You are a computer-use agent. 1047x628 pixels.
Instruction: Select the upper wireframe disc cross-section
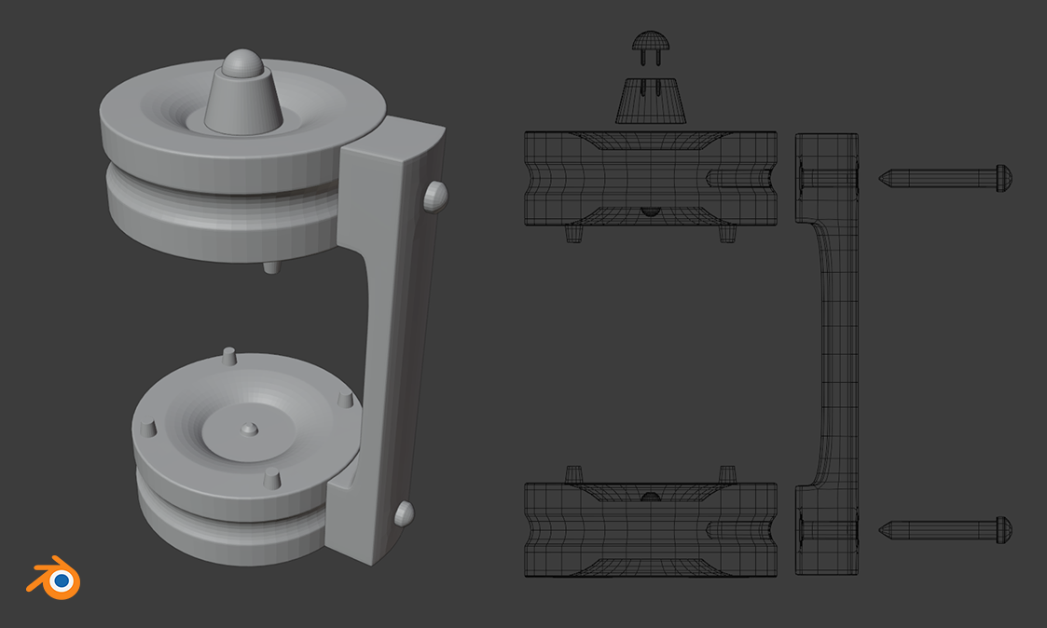click(650, 178)
